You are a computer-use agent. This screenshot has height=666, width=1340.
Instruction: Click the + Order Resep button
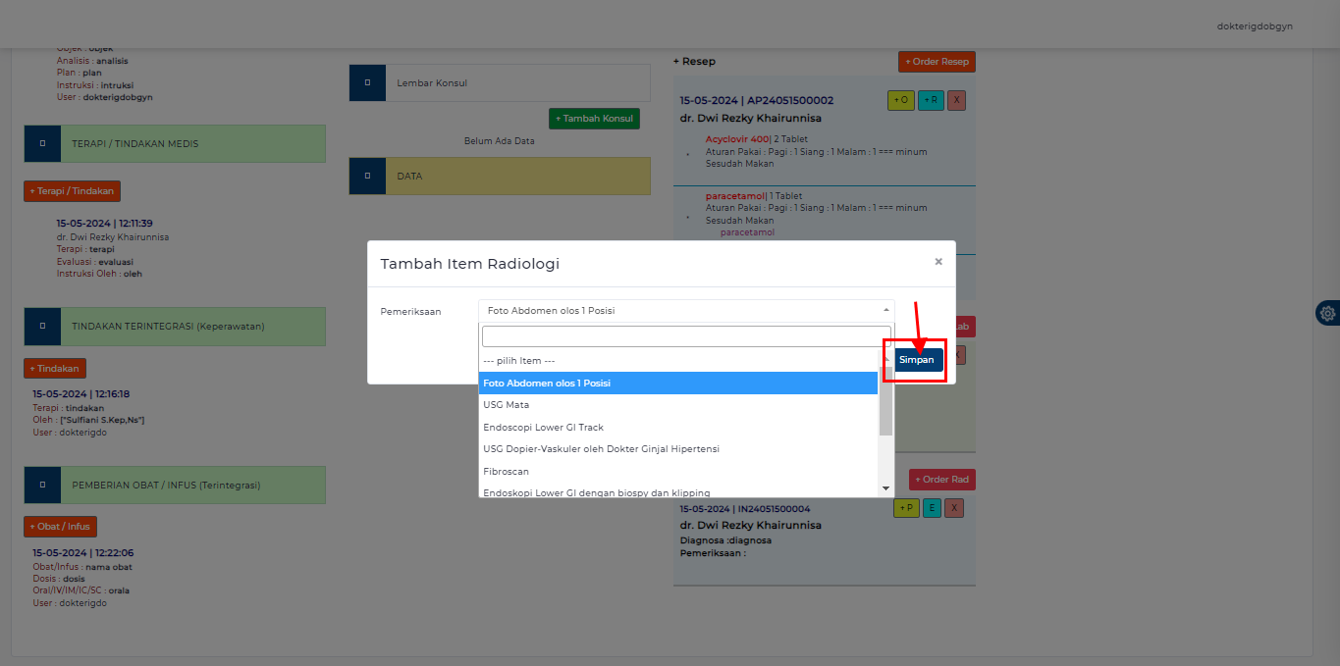(937, 62)
